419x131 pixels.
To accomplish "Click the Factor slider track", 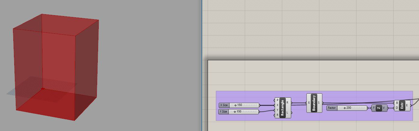I will (352, 108).
